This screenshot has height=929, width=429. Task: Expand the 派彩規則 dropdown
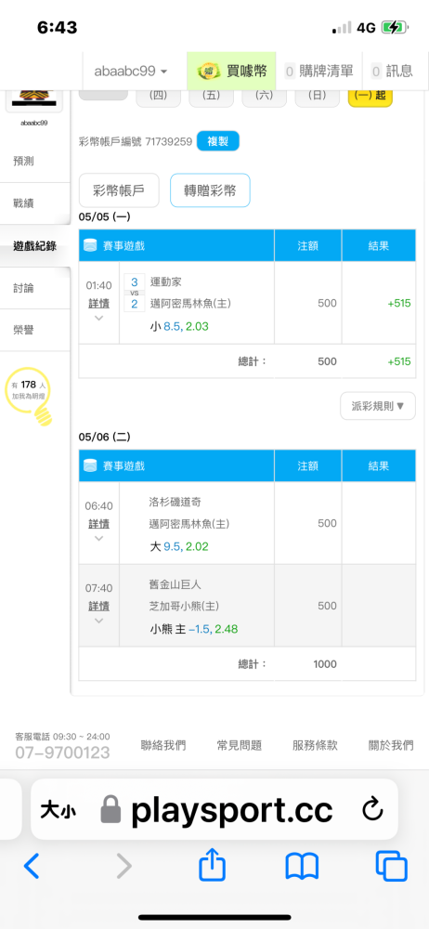pyautogui.click(x=377, y=406)
